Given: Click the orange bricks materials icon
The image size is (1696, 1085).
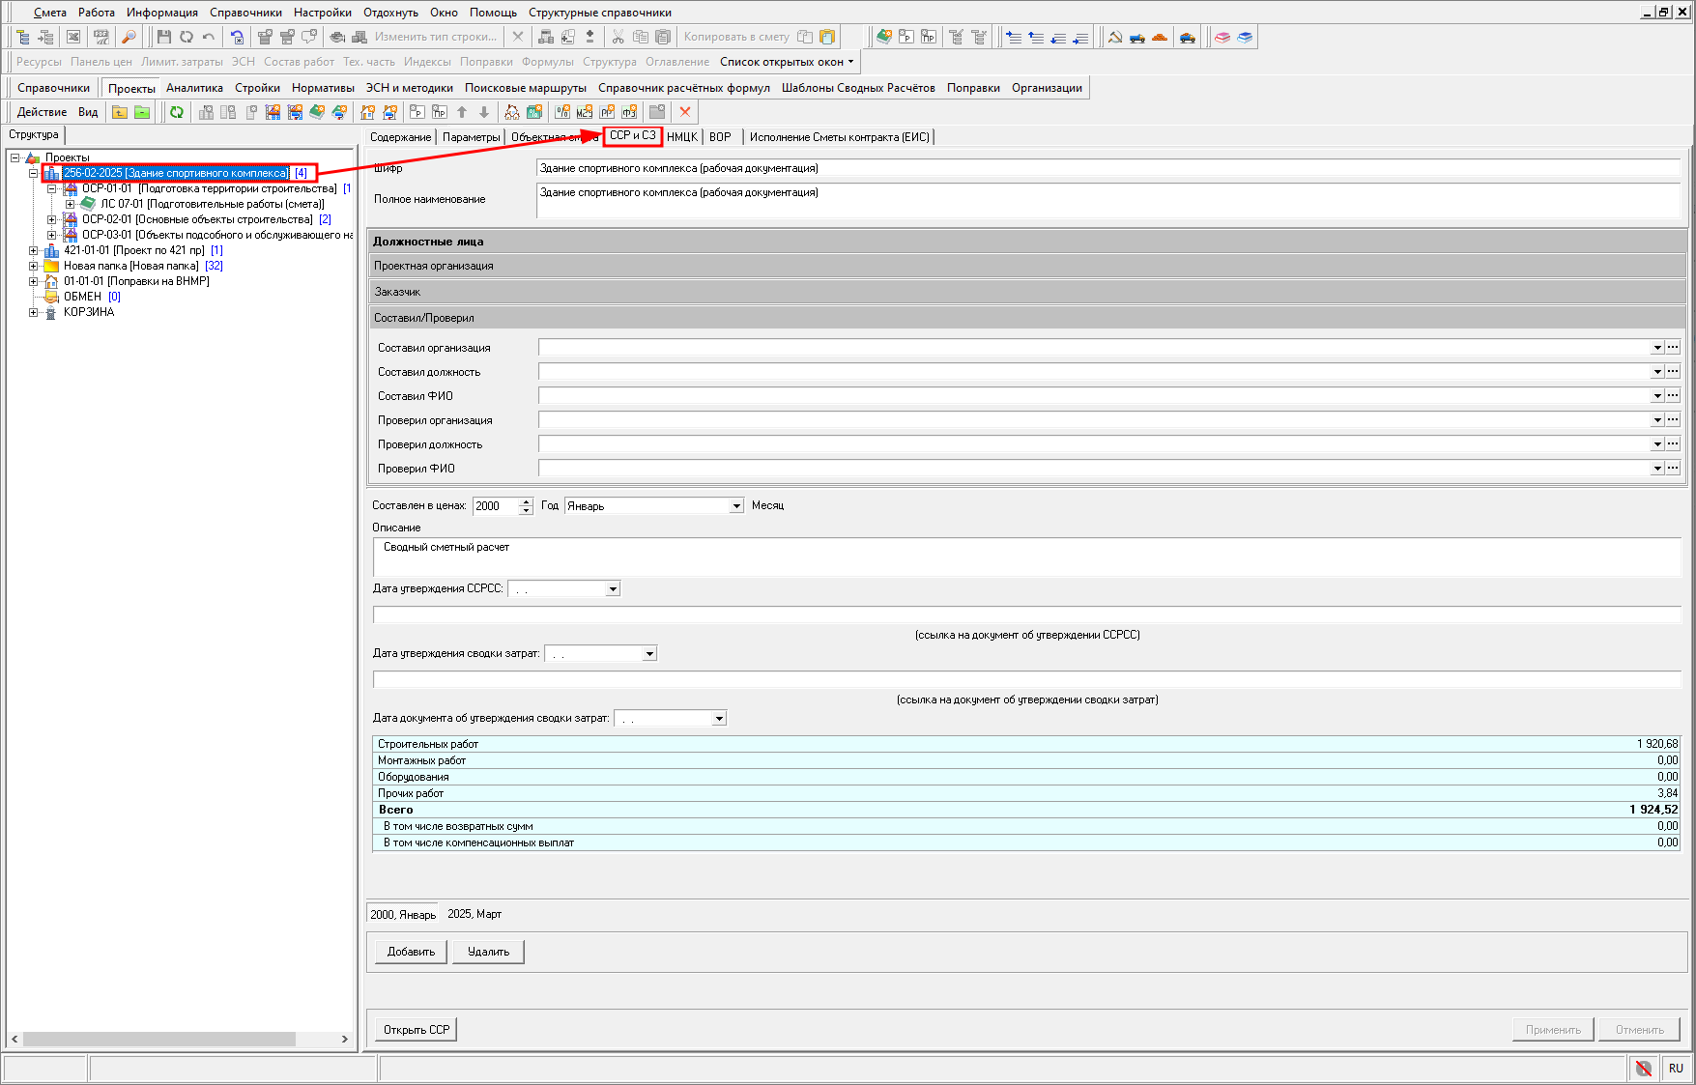Looking at the screenshot, I should (1160, 37).
